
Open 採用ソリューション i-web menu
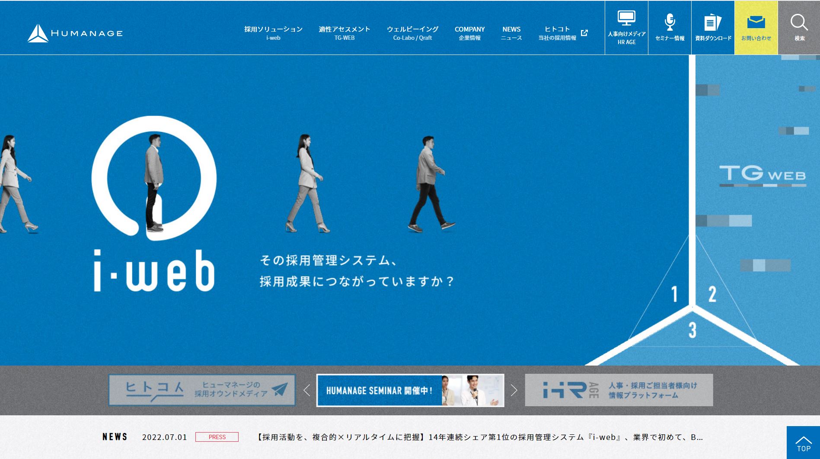point(273,33)
